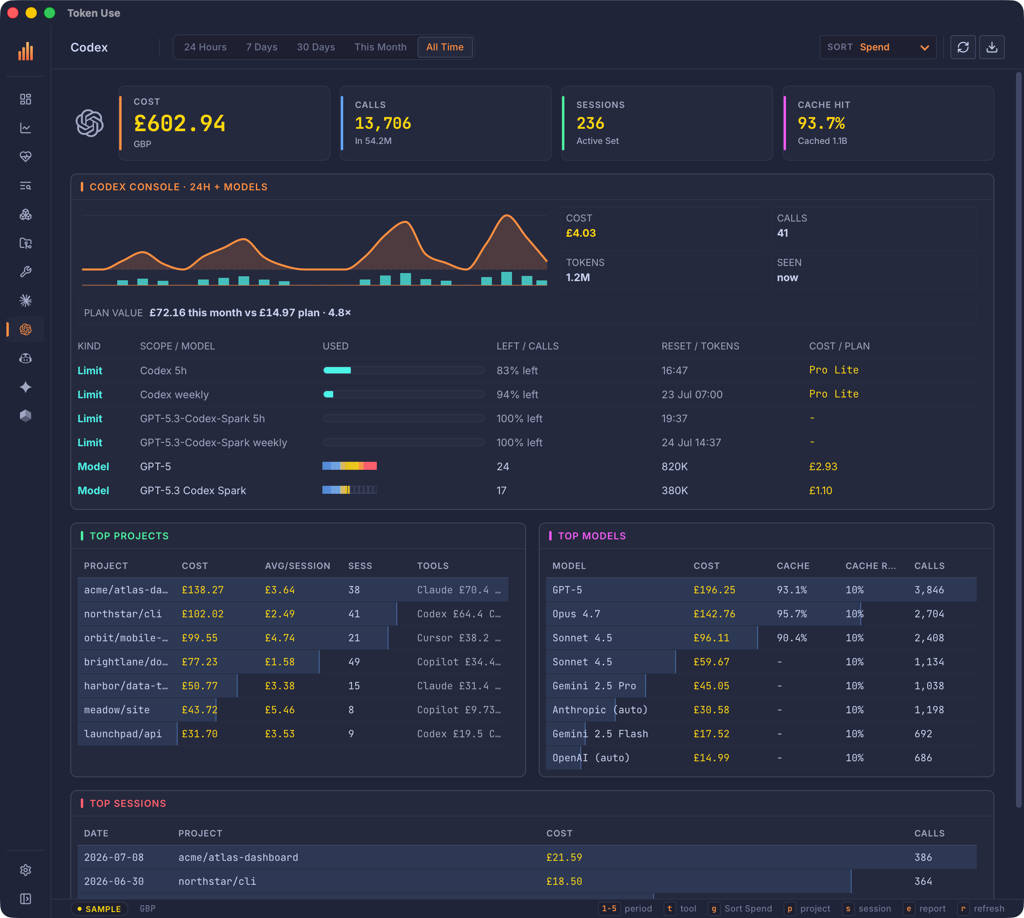Image resolution: width=1024 pixels, height=918 pixels.
Task: Select the Anthropic (auto) model row
Action: 761,710
